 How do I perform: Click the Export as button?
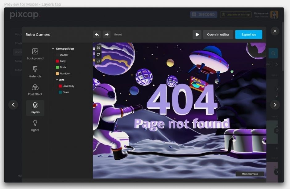[249, 35]
